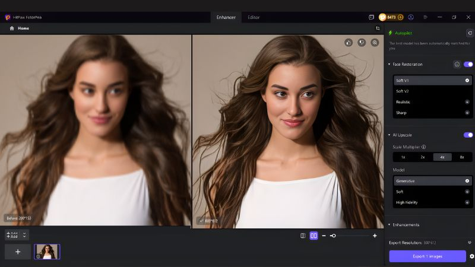Open the face detection icon in Face Restoration

click(x=457, y=64)
